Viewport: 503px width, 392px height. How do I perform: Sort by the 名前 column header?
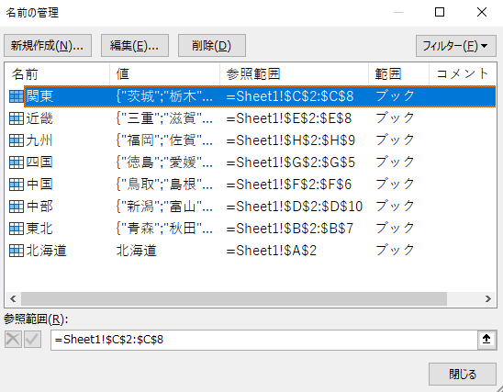57,74
